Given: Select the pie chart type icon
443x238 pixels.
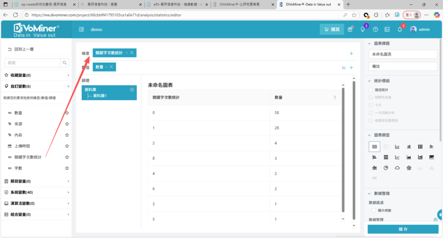Looking at the screenshot, I should pyautogui.click(x=386, y=168).
